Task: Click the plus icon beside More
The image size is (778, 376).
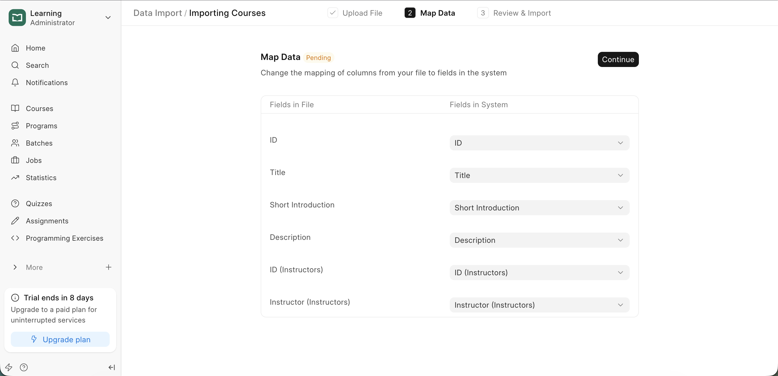Action: pyautogui.click(x=108, y=267)
